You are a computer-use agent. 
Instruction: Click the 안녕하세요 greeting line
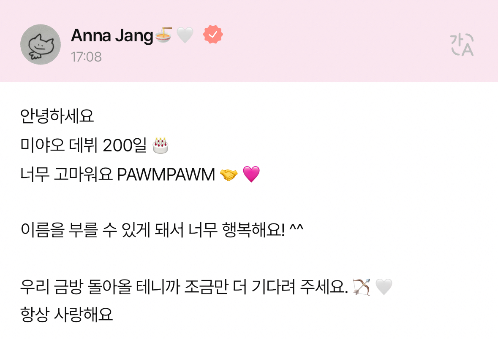(57, 116)
